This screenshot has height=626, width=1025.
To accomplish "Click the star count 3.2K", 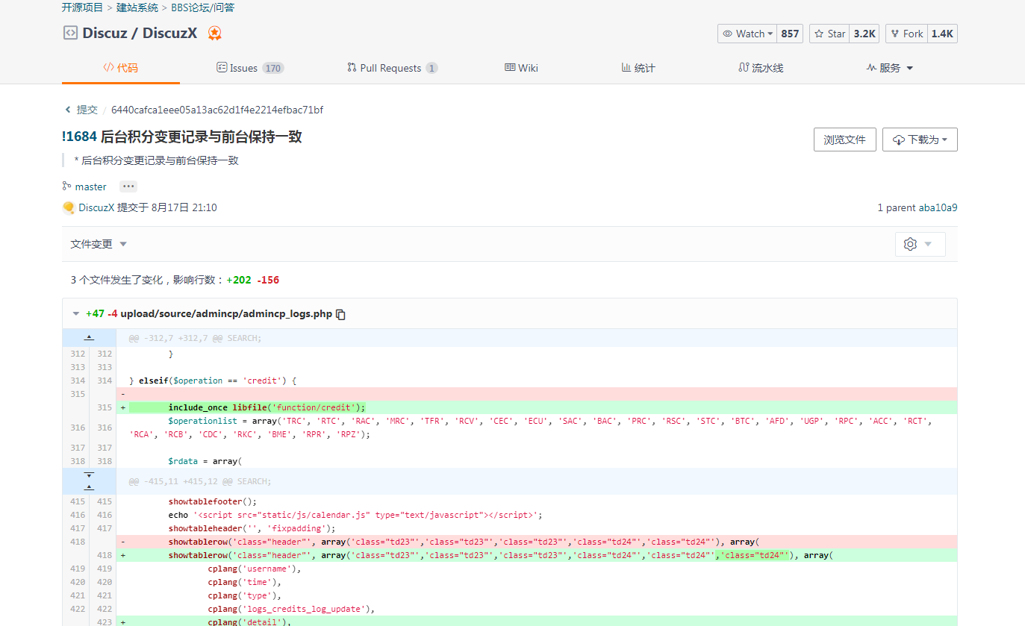I will 864,34.
